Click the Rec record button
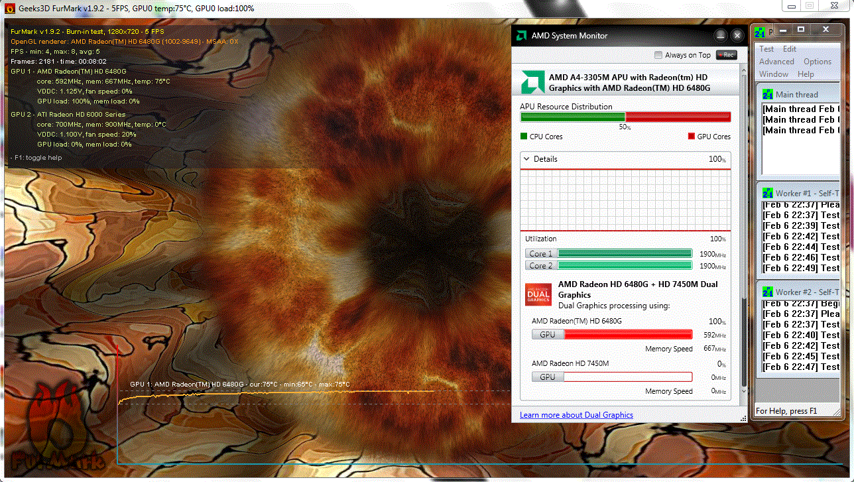Screen dimensions: 854x482 tap(727, 55)
